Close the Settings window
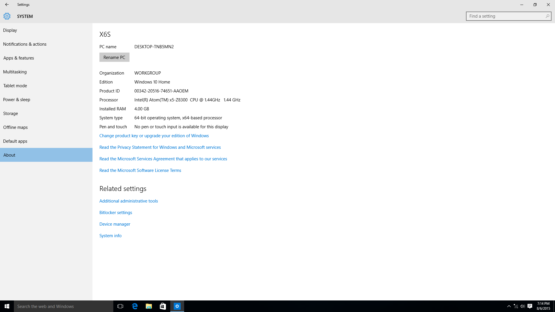Screen dimensions: 555x312 548,5
